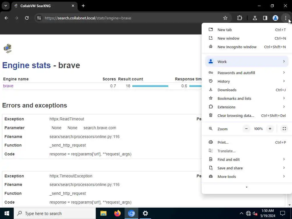
Task: Expand the History submenu
Action: 247,81
